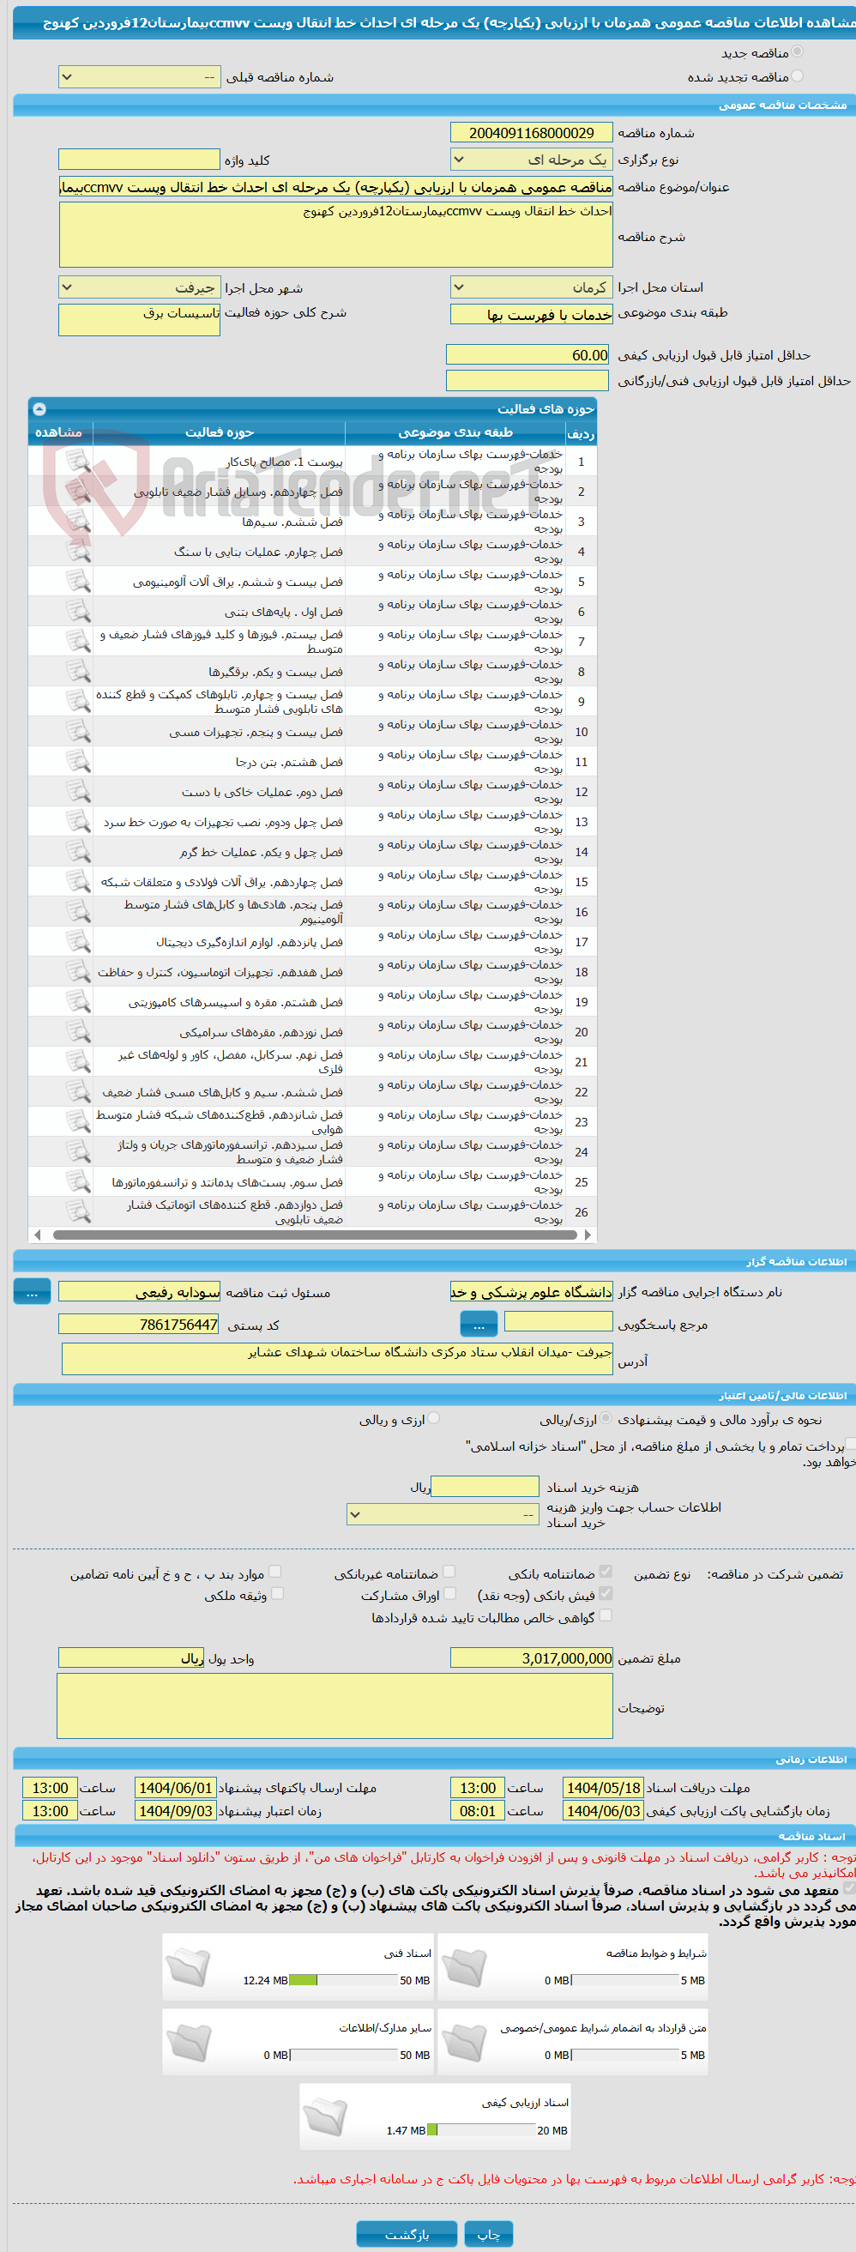Open view icon for table row 16
The width and height of the screenshot is (856, 2252).
point(78,911)
